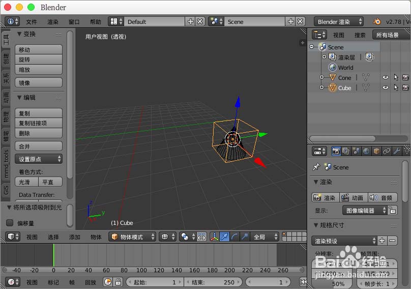Viewport: 411px width, 289px height.
Task: Toggle Cone selectability cursor icon
Action: (x=396, y=77)
